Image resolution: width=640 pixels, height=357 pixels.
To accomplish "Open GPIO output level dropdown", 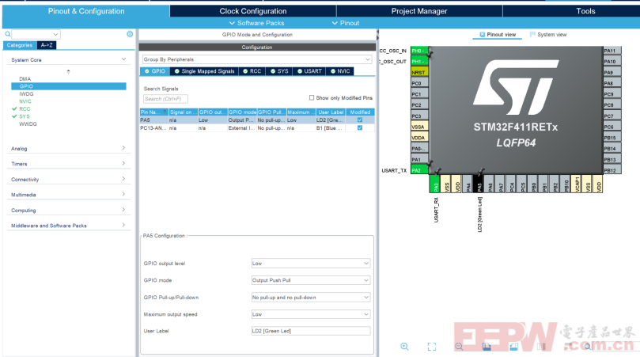I will (x=311, y=264).
